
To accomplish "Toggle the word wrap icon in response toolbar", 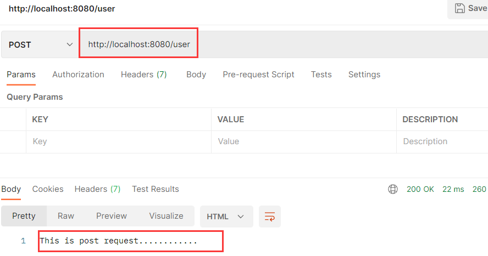I will (270, 216).
